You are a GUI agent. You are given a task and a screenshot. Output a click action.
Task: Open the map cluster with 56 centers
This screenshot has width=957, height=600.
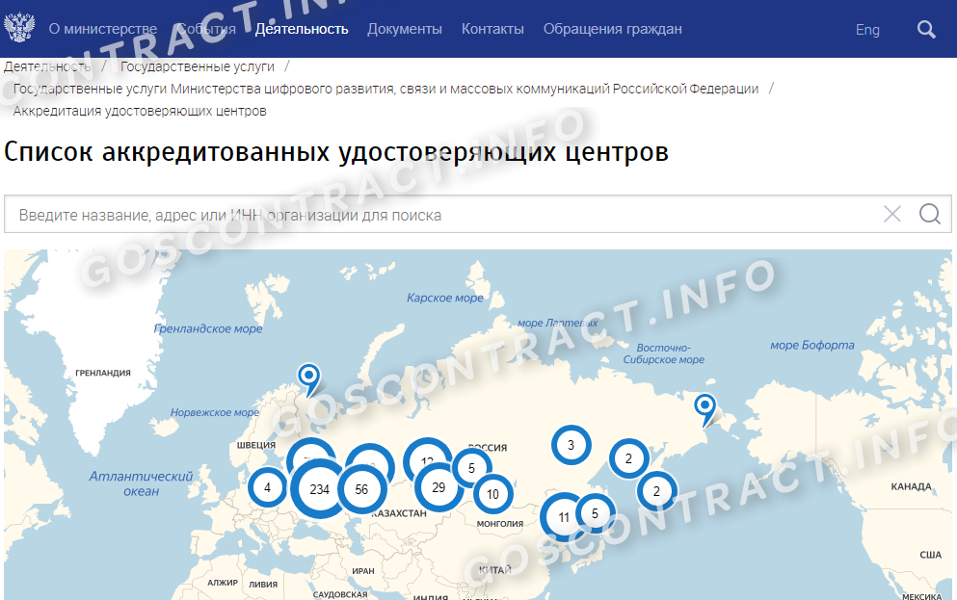361,489
